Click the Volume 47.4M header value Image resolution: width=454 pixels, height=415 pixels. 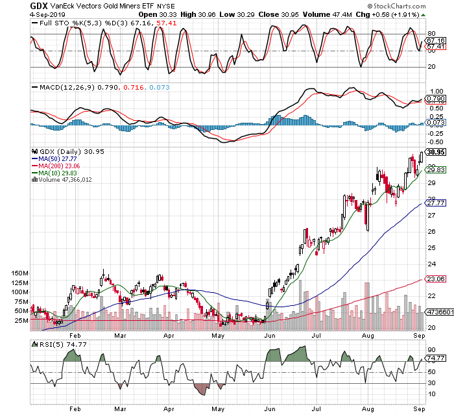(327, 15)
